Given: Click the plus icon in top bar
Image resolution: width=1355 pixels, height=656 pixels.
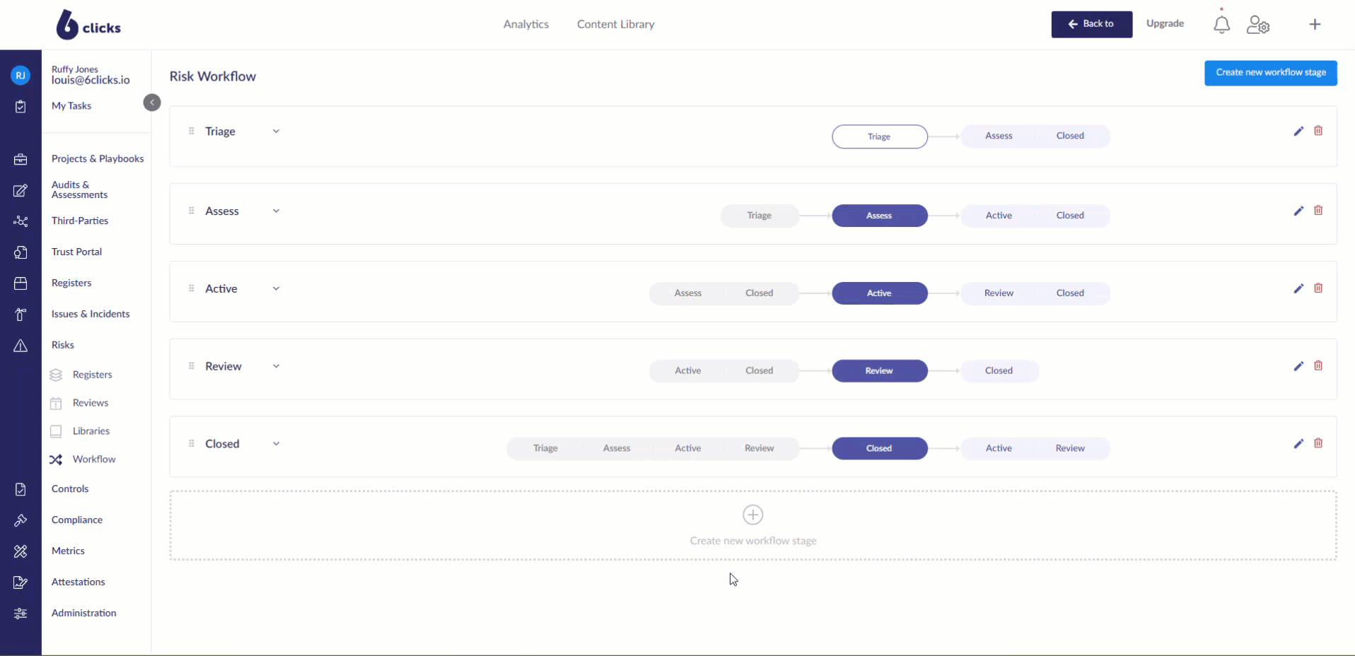Looking at the screenshot, I should tap(1315, 24).
